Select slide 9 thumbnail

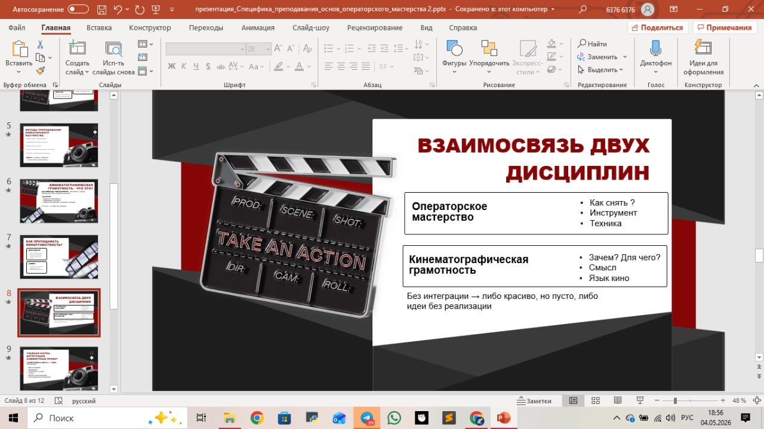tap(58, 368)
